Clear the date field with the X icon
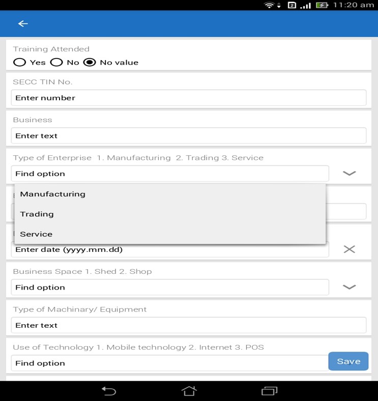 click(349, 249)
